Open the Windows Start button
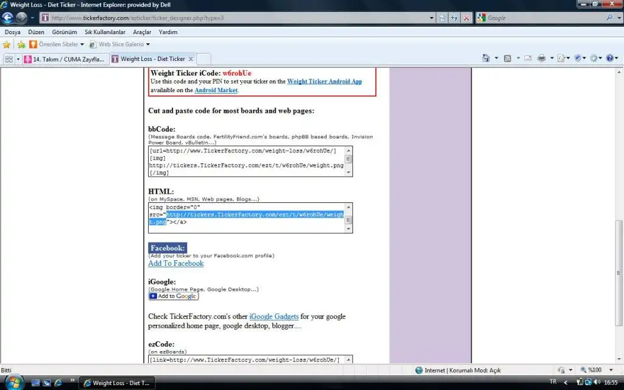Image resolution: width=624 pixels, height=390 pixels. (x=15, y=383)
